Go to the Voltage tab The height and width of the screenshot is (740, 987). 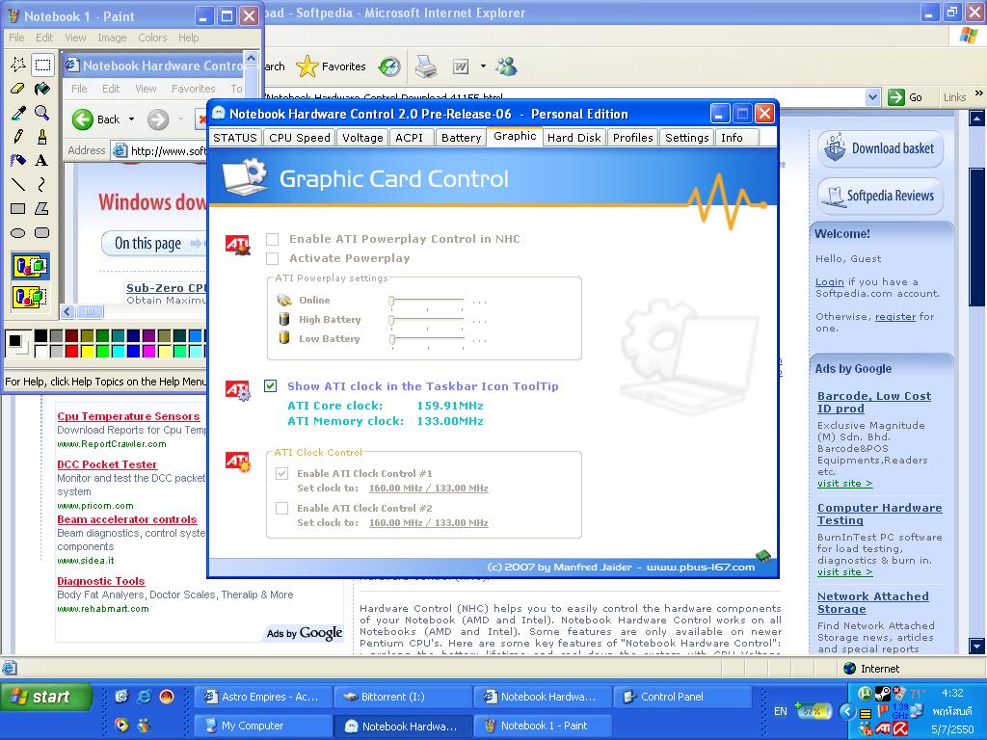362,138
